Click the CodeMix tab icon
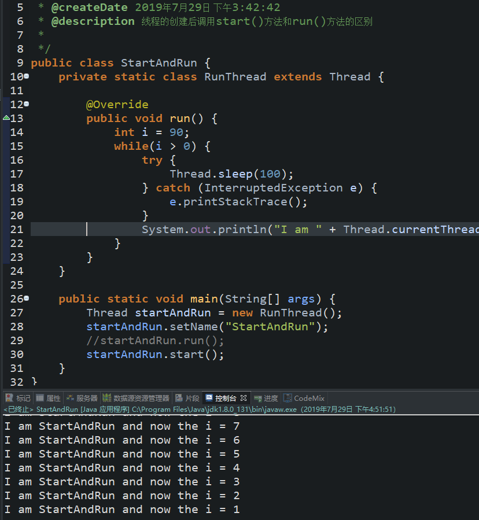Screen dimensions: 479x520 pyautogui.click(x=288, y=398)
